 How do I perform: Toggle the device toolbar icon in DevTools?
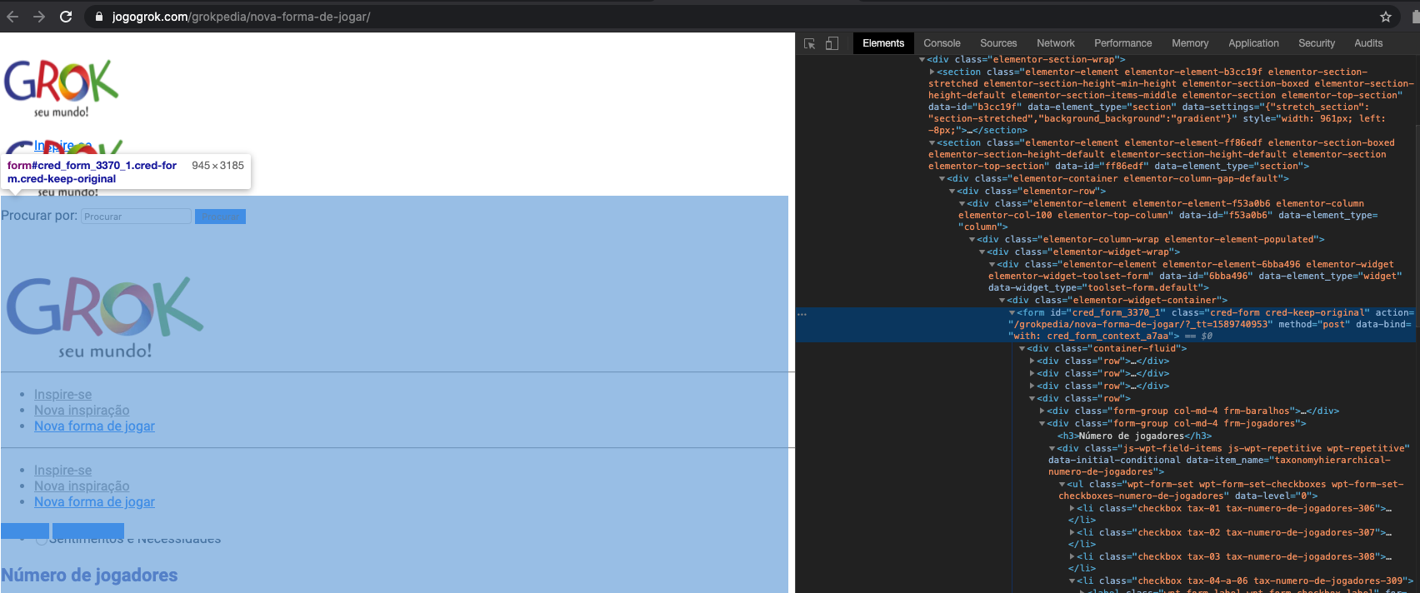[832, 43]
